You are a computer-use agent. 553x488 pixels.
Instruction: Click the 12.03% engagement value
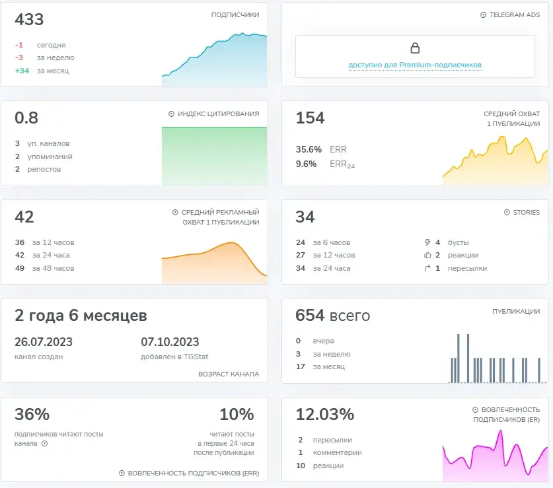click(x=325, y=414)
